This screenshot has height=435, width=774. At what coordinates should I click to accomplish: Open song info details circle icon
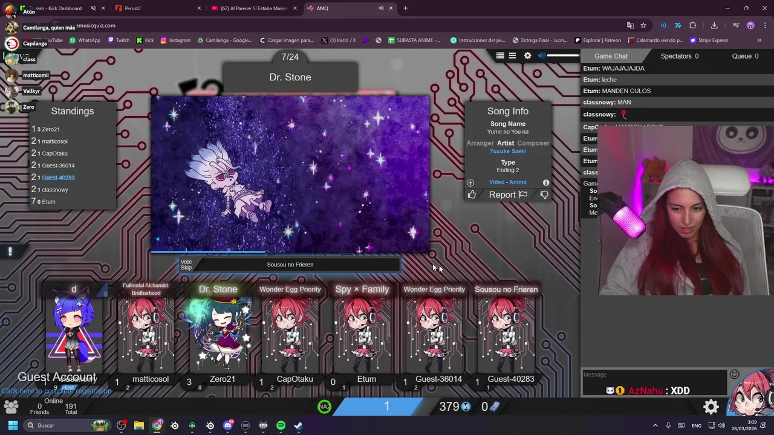coord(546,182)
